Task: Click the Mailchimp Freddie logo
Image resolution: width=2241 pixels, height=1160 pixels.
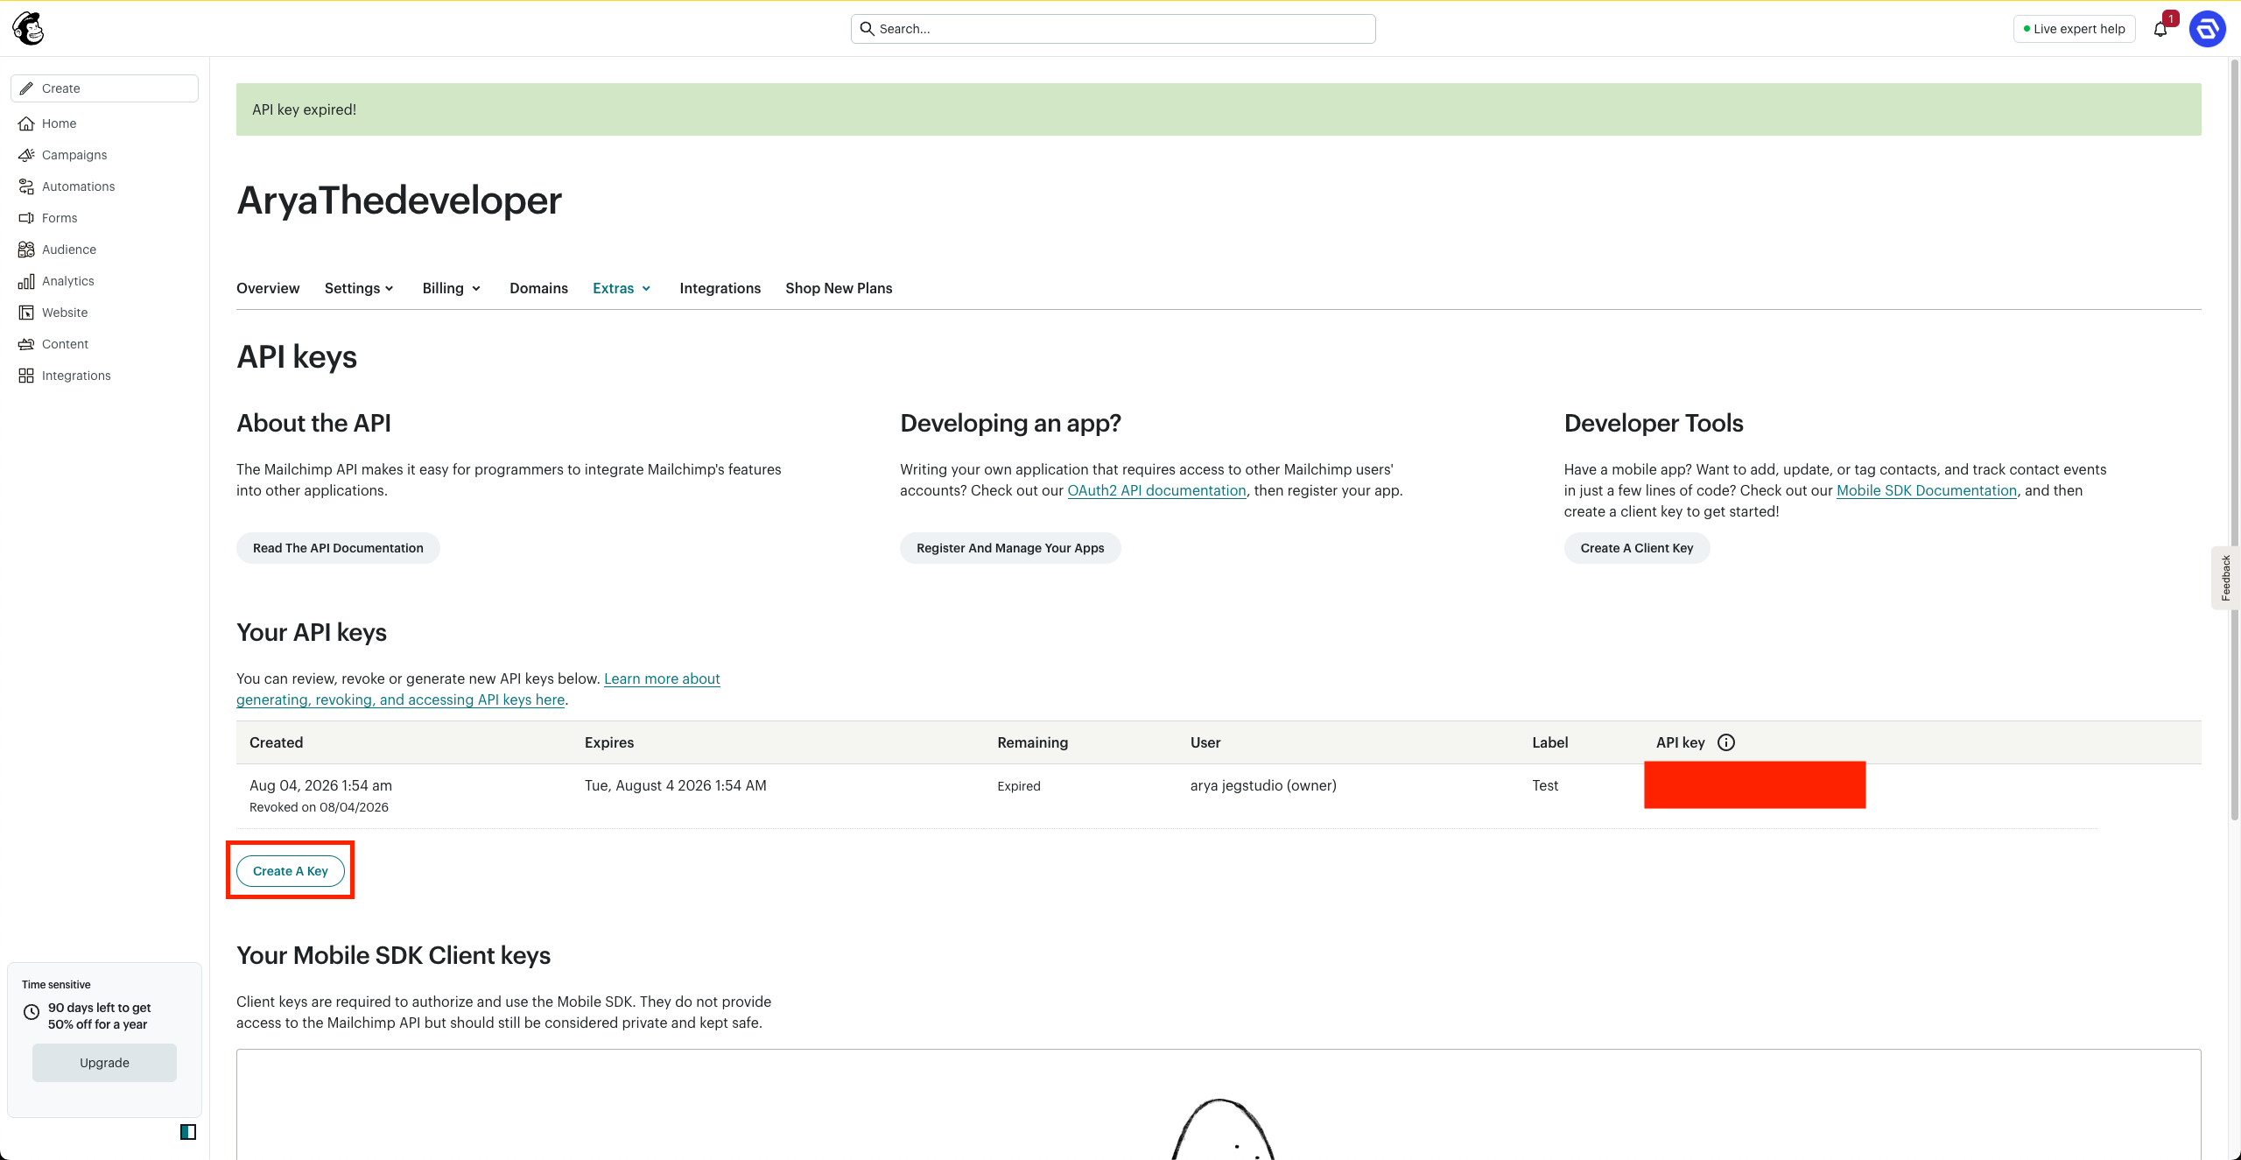Action: pos(28,28)
